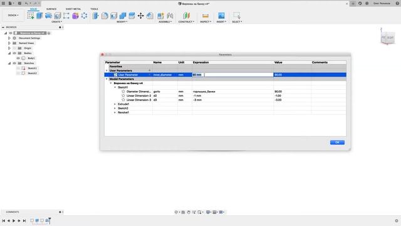Open the Assemble dropdown menu
The height and width of the screenshot is (226, 401).
pos(165,22)
